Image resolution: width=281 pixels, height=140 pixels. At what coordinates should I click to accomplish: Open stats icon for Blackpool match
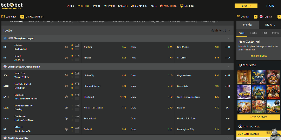(x=66, y=97)
